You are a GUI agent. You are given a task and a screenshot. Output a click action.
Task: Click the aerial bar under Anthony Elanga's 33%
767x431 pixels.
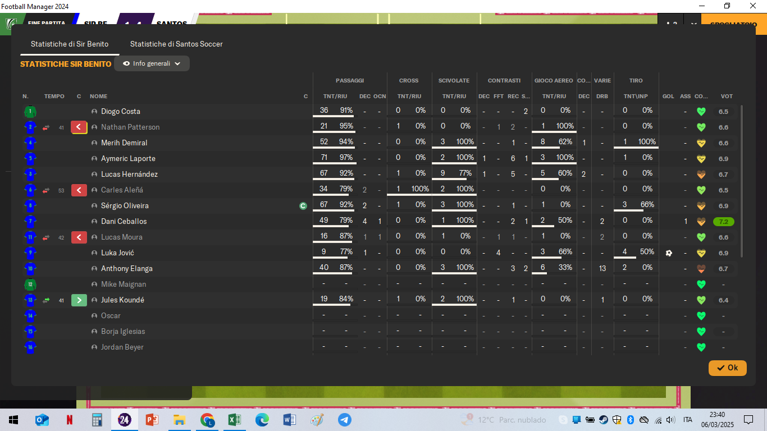[540, 273]
